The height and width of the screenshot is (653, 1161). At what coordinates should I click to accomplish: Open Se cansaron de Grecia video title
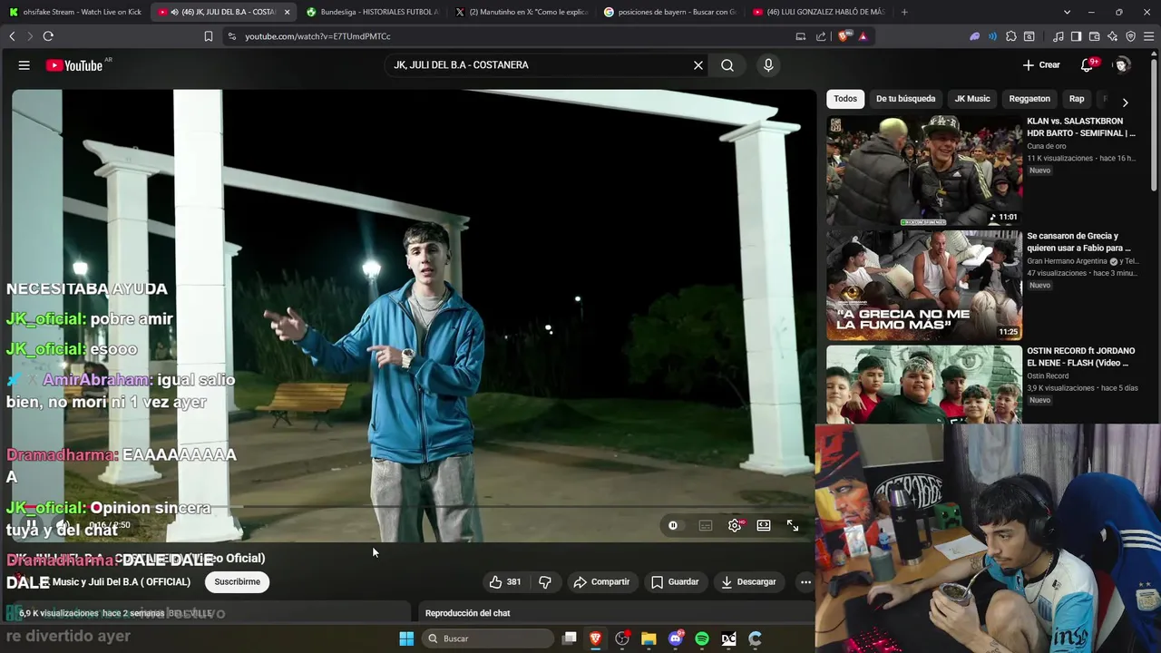(1079, 241)
